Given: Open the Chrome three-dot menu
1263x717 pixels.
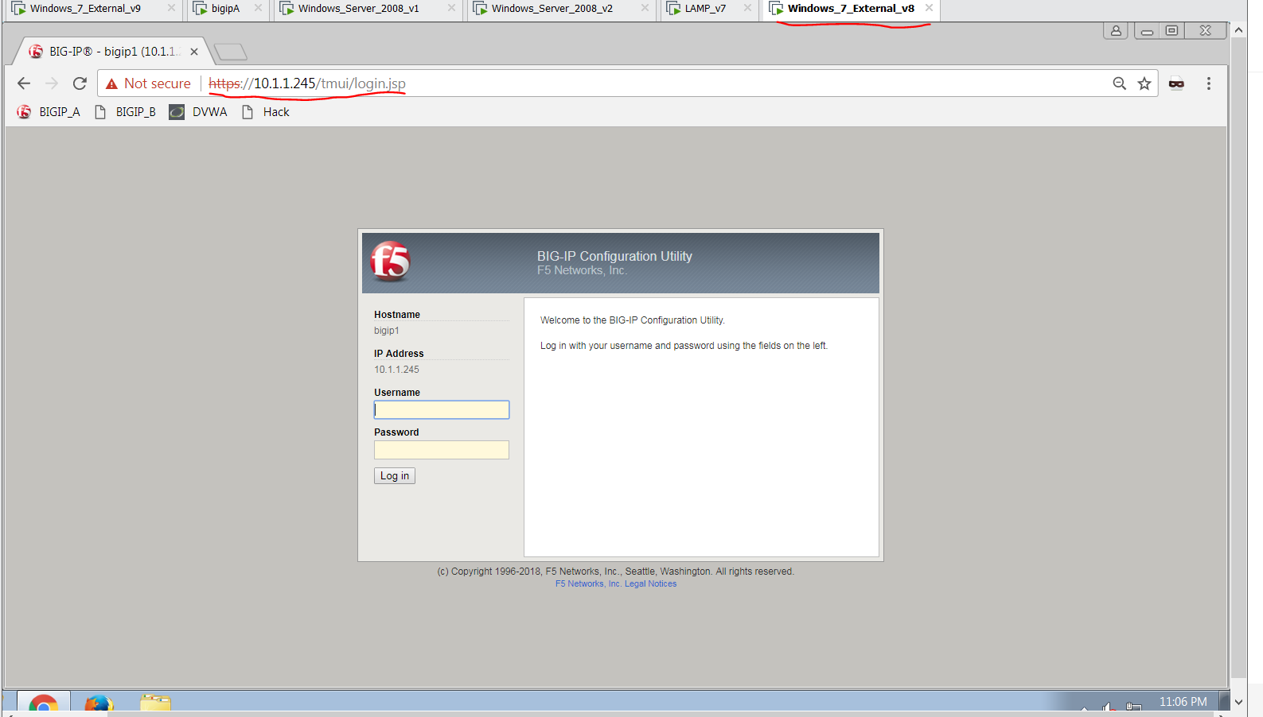Looking at the screenshot, I should click(1208, 83).
